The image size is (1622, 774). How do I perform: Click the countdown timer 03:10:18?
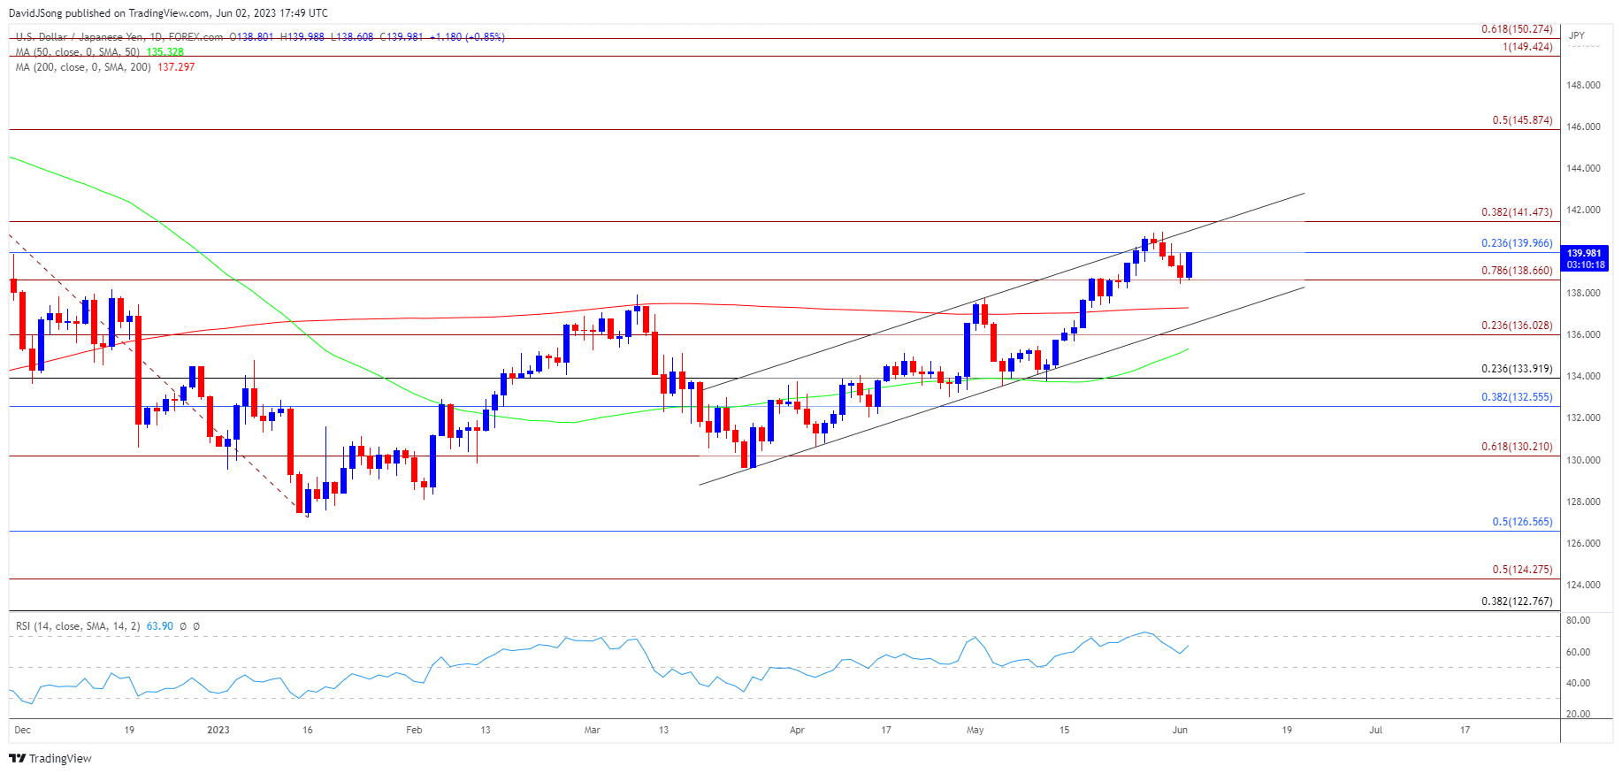(1585, 264)
